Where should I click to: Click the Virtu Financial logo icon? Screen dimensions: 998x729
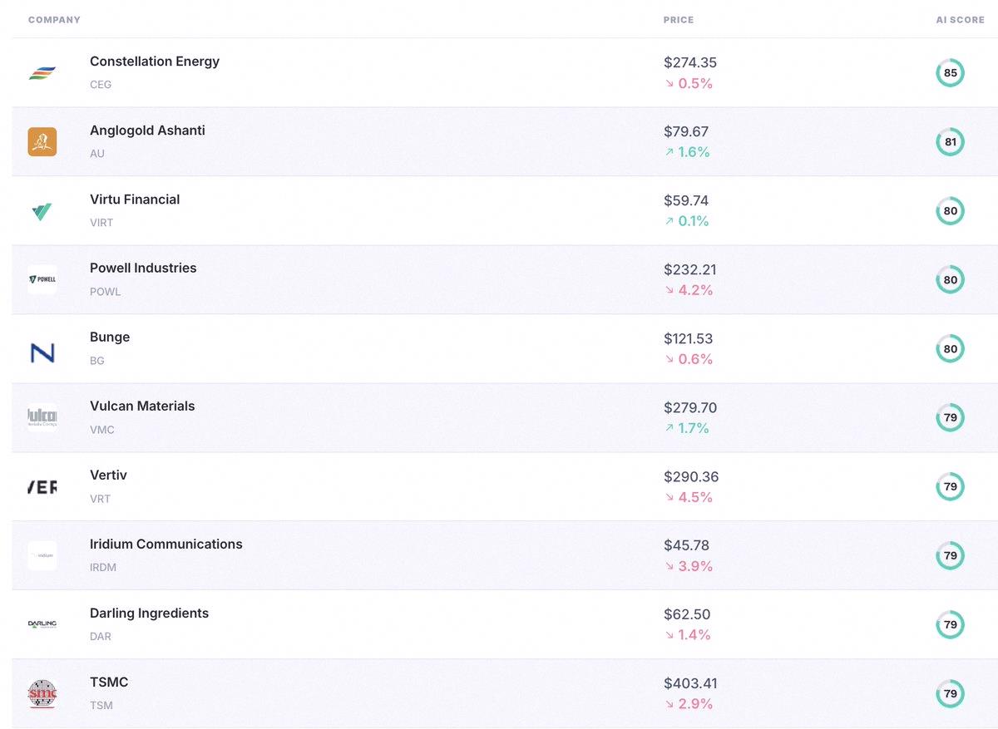[42, 211]
